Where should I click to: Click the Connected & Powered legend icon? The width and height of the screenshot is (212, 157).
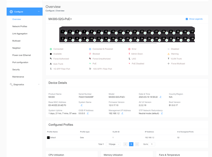click(x=90, y=49)
